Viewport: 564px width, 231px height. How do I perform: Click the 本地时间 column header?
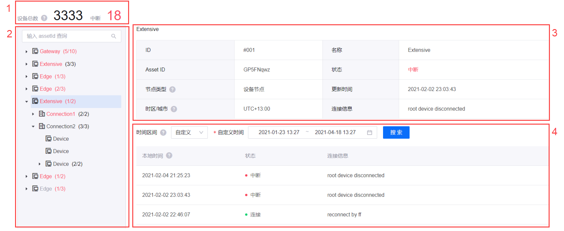[x=152, y=156]
